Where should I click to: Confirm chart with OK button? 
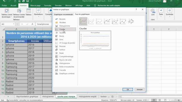128,90
